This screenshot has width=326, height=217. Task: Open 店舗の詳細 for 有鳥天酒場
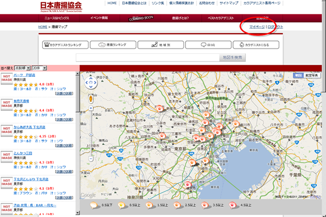[64, 120]
